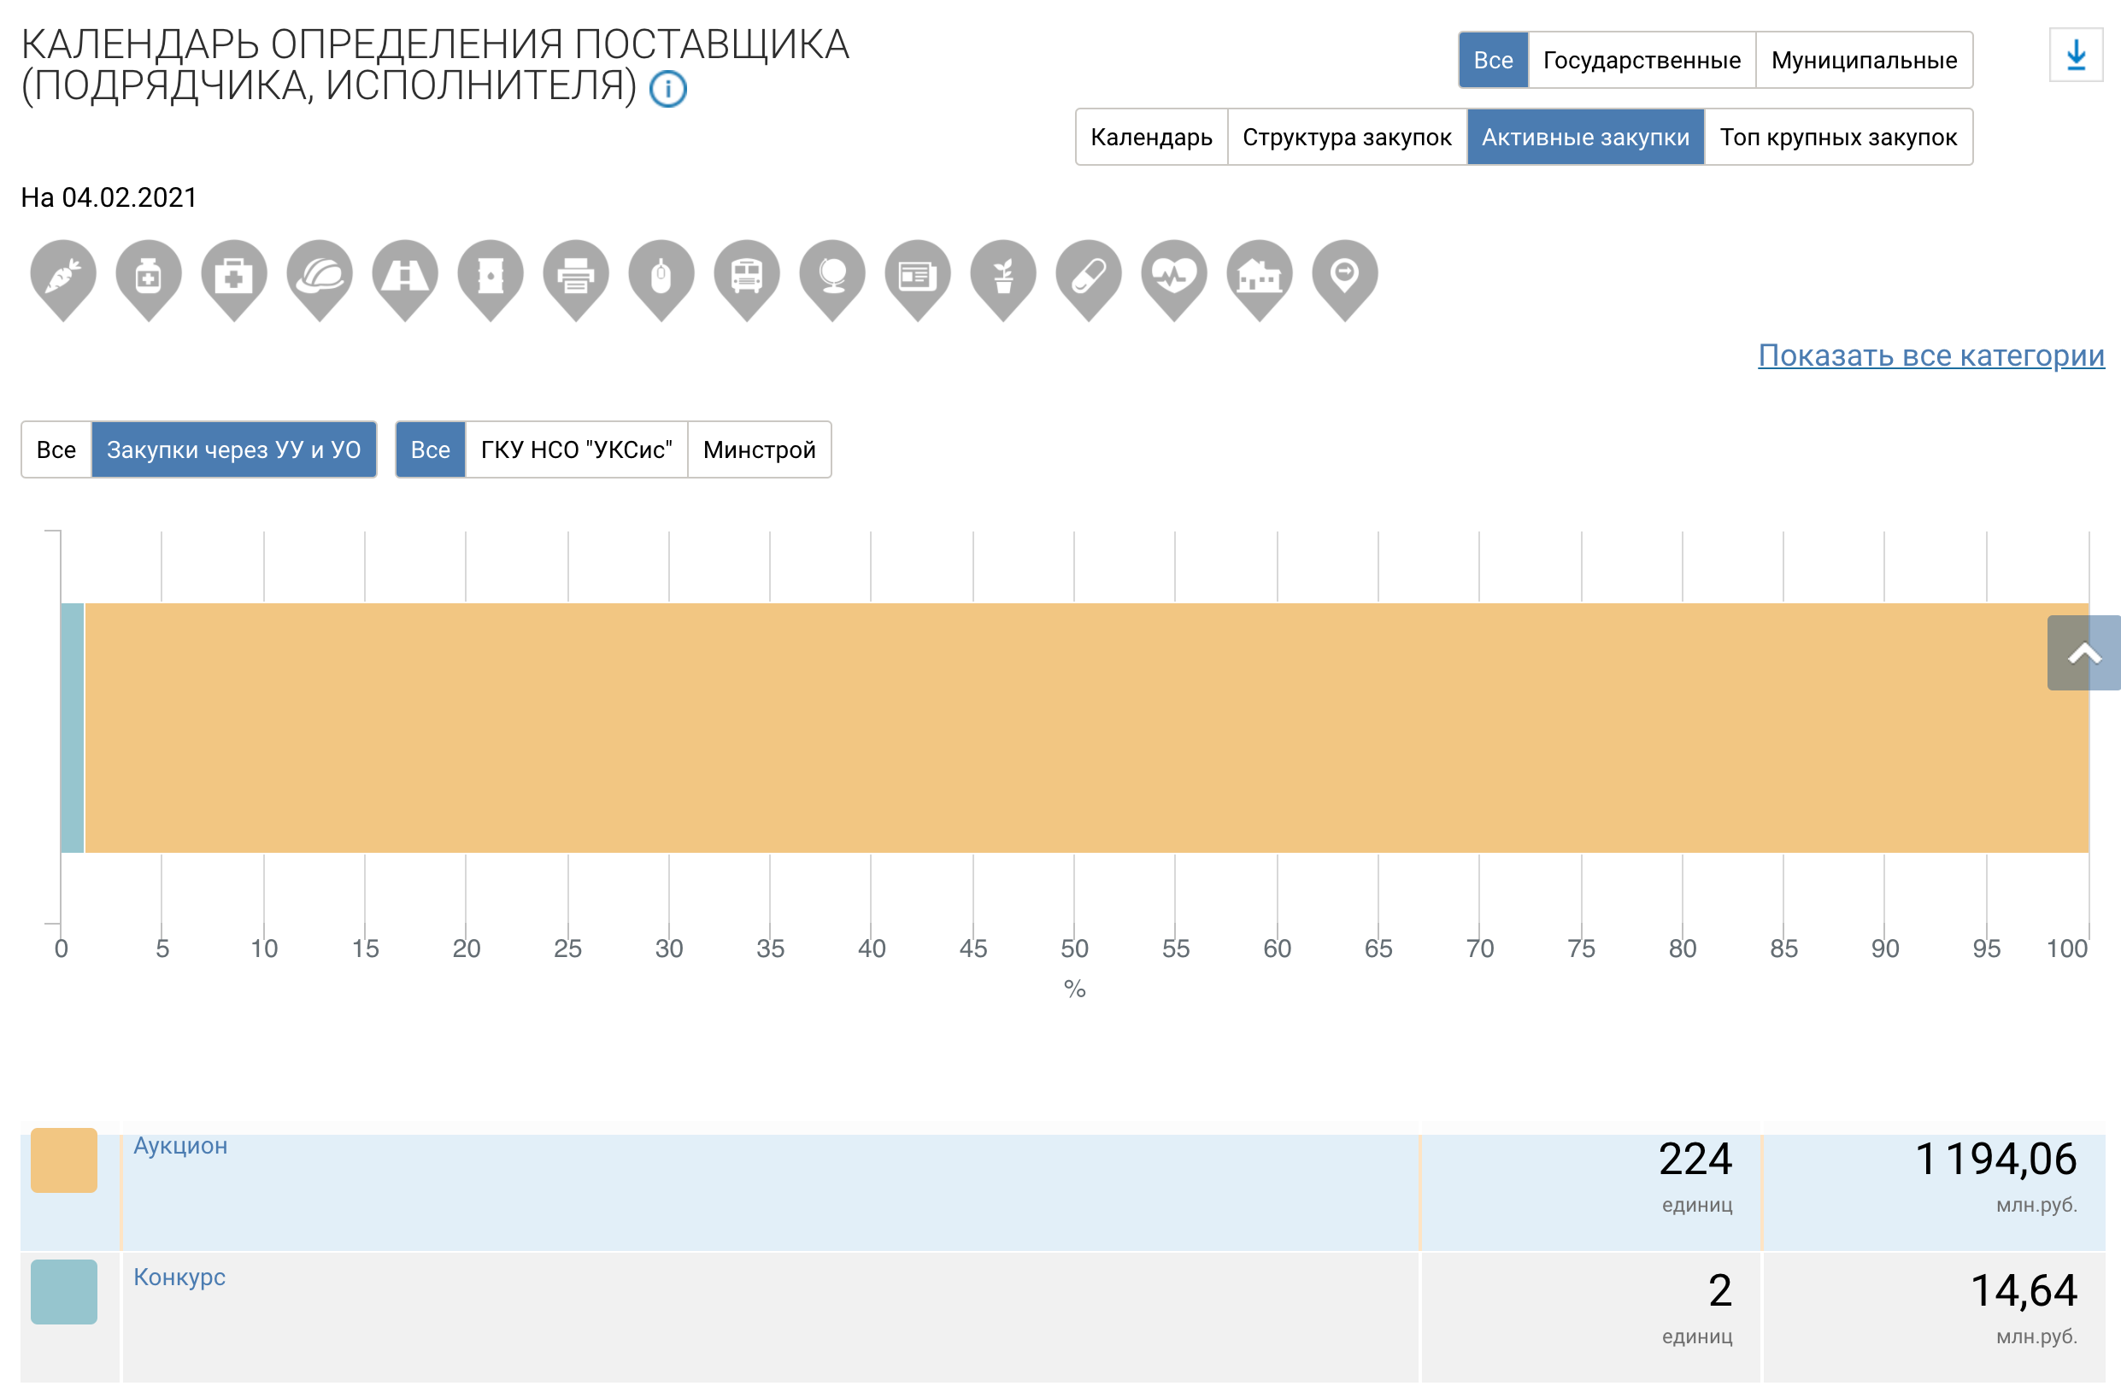Switch to the Топ крупных закупок tab
Screen dimensions: 2121x1386
point(1837,138)
